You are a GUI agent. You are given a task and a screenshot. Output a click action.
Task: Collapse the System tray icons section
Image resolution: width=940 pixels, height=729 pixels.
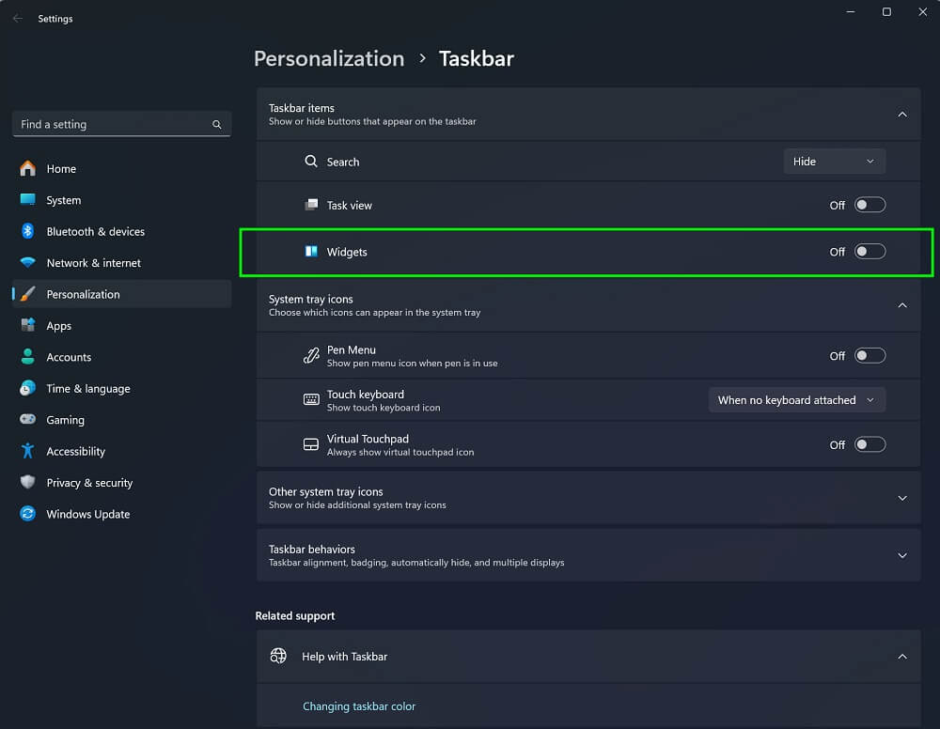[x=901, y=305]
